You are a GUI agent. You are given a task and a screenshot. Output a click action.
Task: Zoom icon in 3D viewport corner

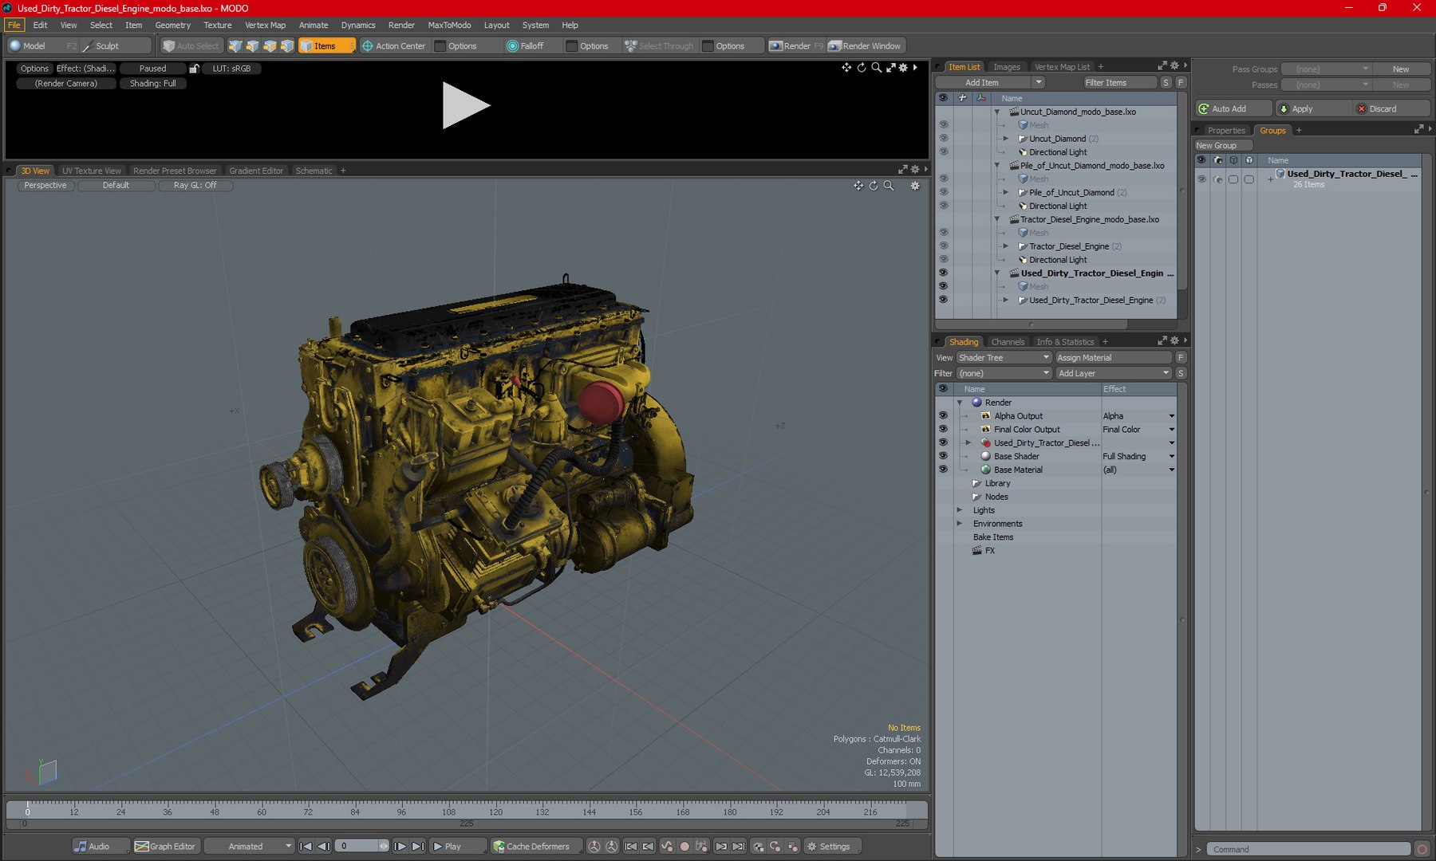889,186
